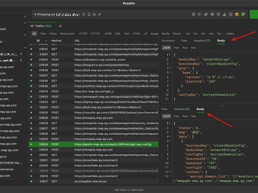Image resolution: width=258 pixels, height=193 pixels.
Task: Click the "encryptDomainList" value in request body
Action: [x=219, y=95]
